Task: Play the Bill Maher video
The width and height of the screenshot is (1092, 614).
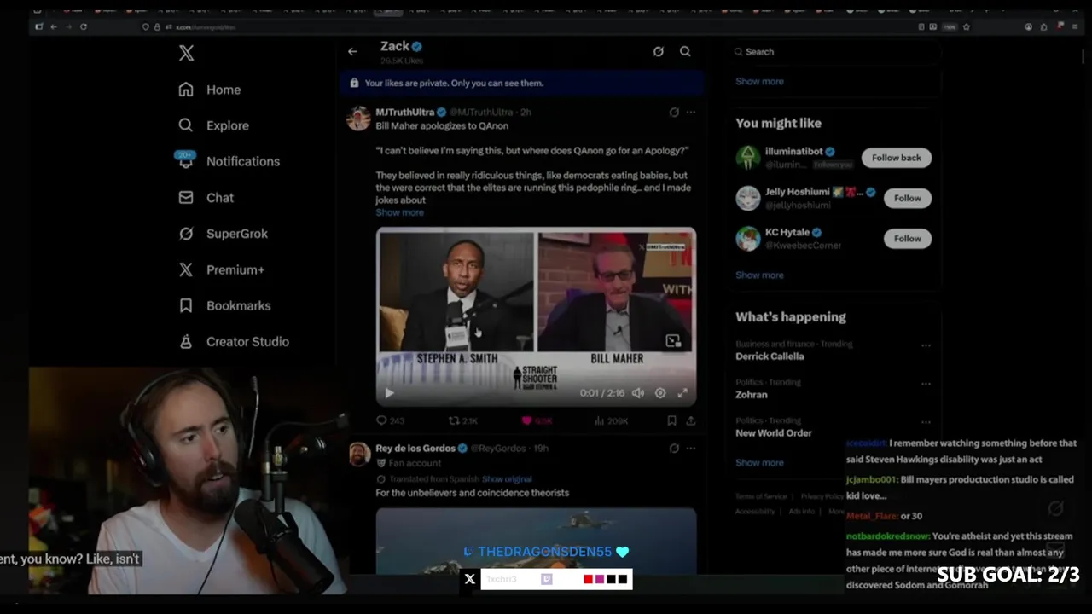Action: click(389, 393)
